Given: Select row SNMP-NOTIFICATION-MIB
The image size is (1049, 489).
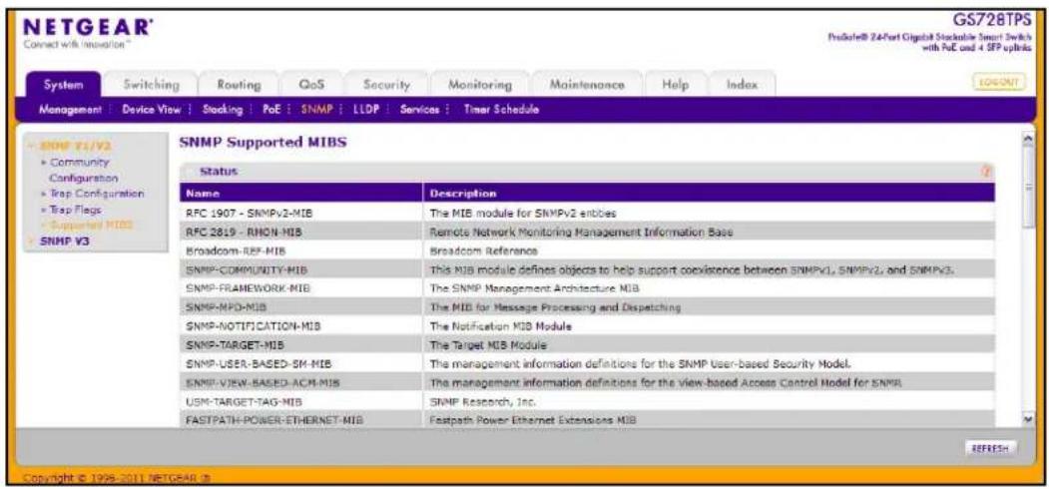Looking at the screenshot, I should [x=587, y=326].
